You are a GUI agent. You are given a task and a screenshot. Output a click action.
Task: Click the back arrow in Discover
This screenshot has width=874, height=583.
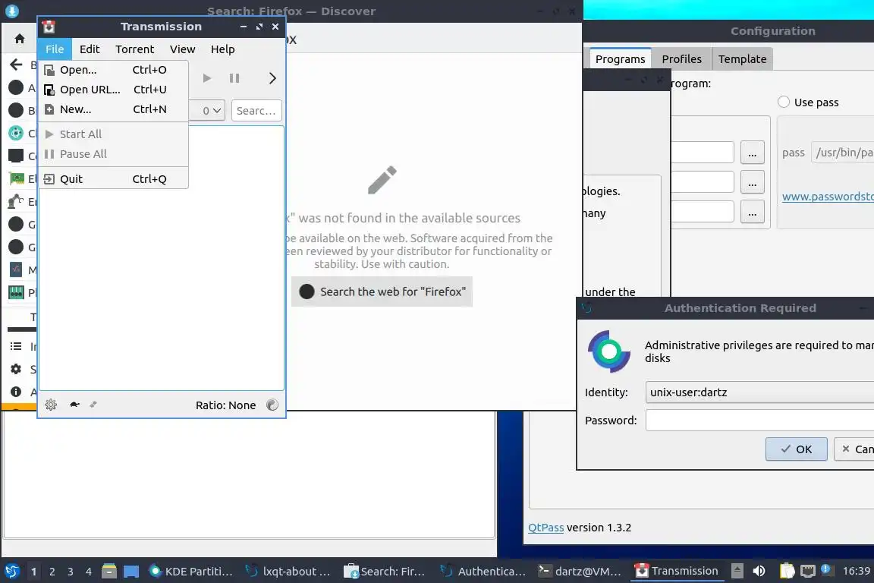pos(16,65)
